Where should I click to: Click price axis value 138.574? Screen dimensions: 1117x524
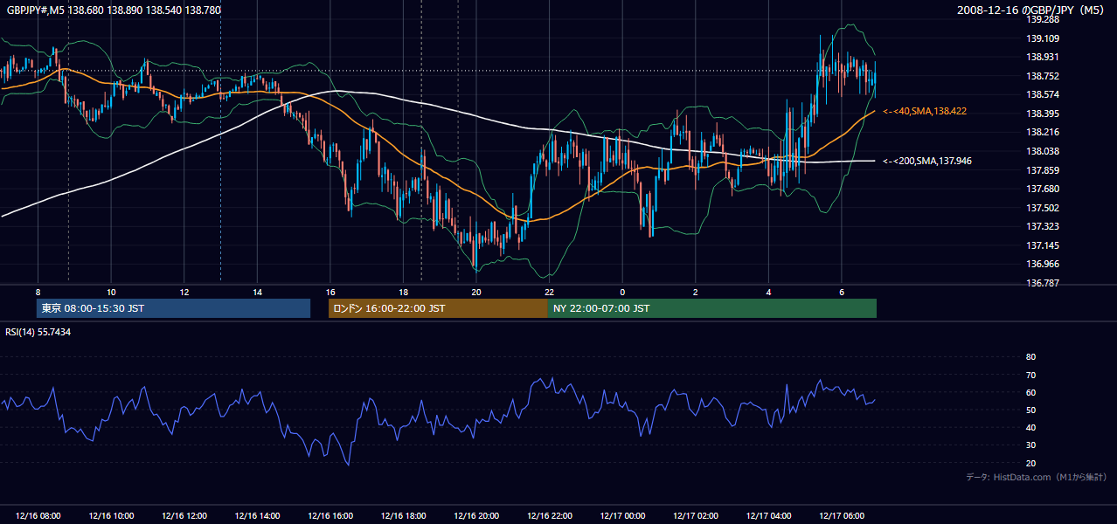pyautogui.click(x=1043, y=94)
